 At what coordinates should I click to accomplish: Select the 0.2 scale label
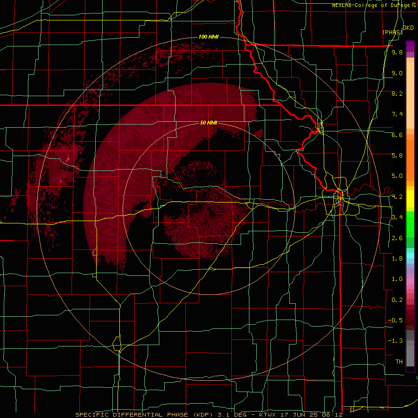[x=397, y=300]
